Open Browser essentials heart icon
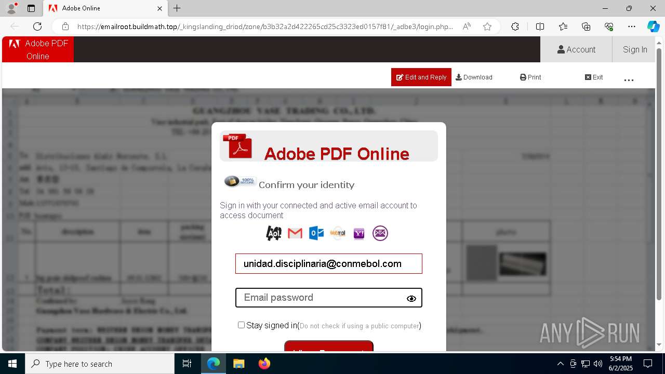Screen dimensions: 665x374 [x=609, y=26]
